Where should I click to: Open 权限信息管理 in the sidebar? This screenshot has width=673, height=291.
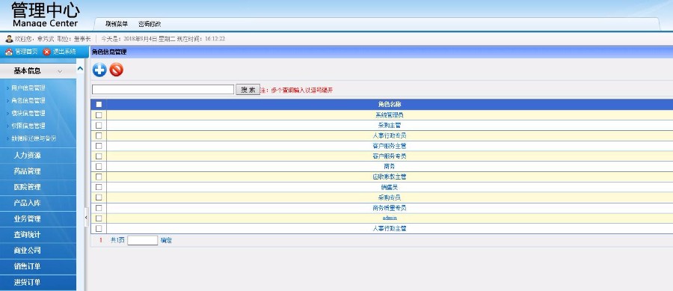click(28, 126)
